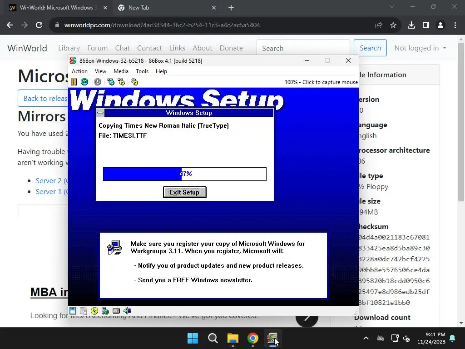
Task: Click the hard disk status icon
Action: point(116,311)
